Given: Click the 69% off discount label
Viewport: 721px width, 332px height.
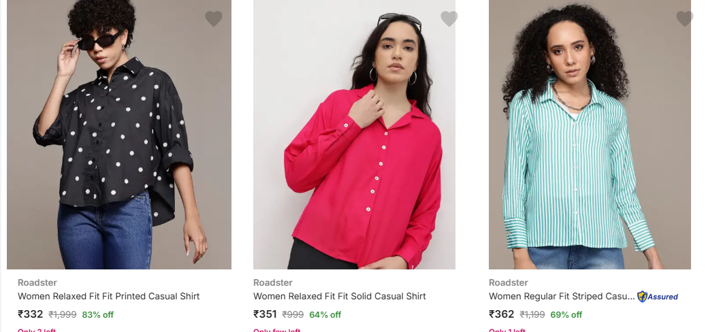Looking at the screenshot, I should coord(566,315).
